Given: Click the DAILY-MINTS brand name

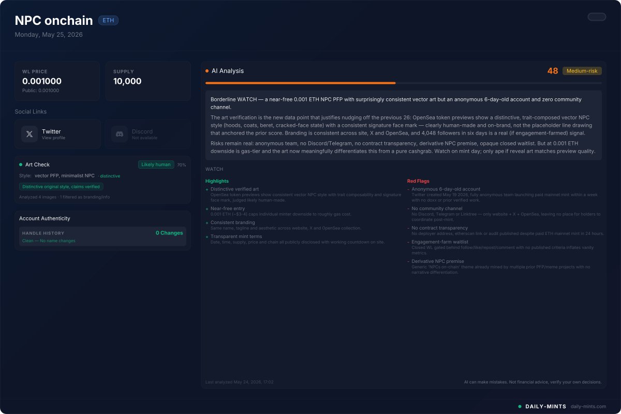Looking at the screenshot, I should tap(546, 406).
